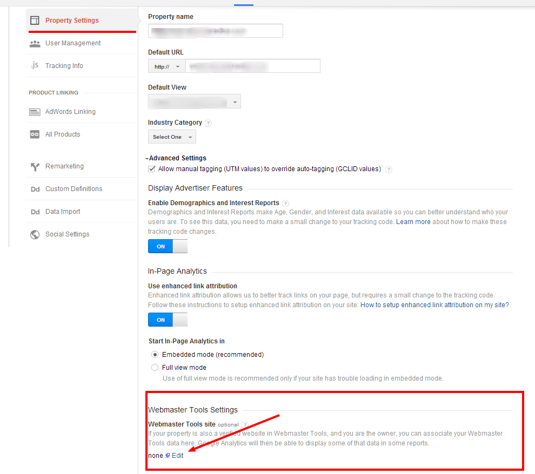Click the Remarketing fork icon
The height and width of the screenshot is (474, 535).
(x=35, y=166)
